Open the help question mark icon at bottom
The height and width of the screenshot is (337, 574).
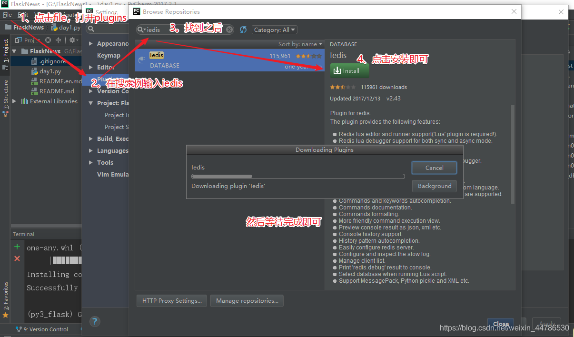(x=95, y=321)
